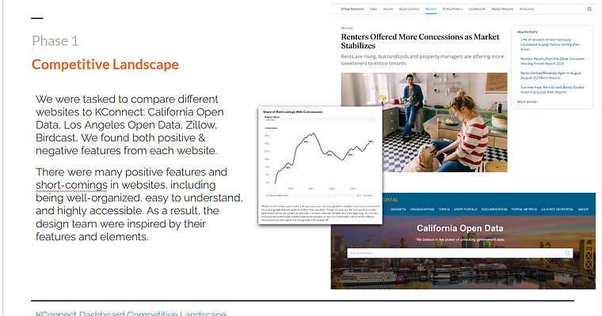
Task: Open CA STATE GEOPORTAL menu item
Action: pos(557,209)
